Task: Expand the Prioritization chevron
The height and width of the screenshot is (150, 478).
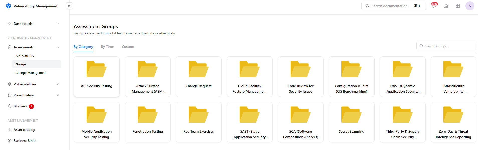Action: point(58,95)
